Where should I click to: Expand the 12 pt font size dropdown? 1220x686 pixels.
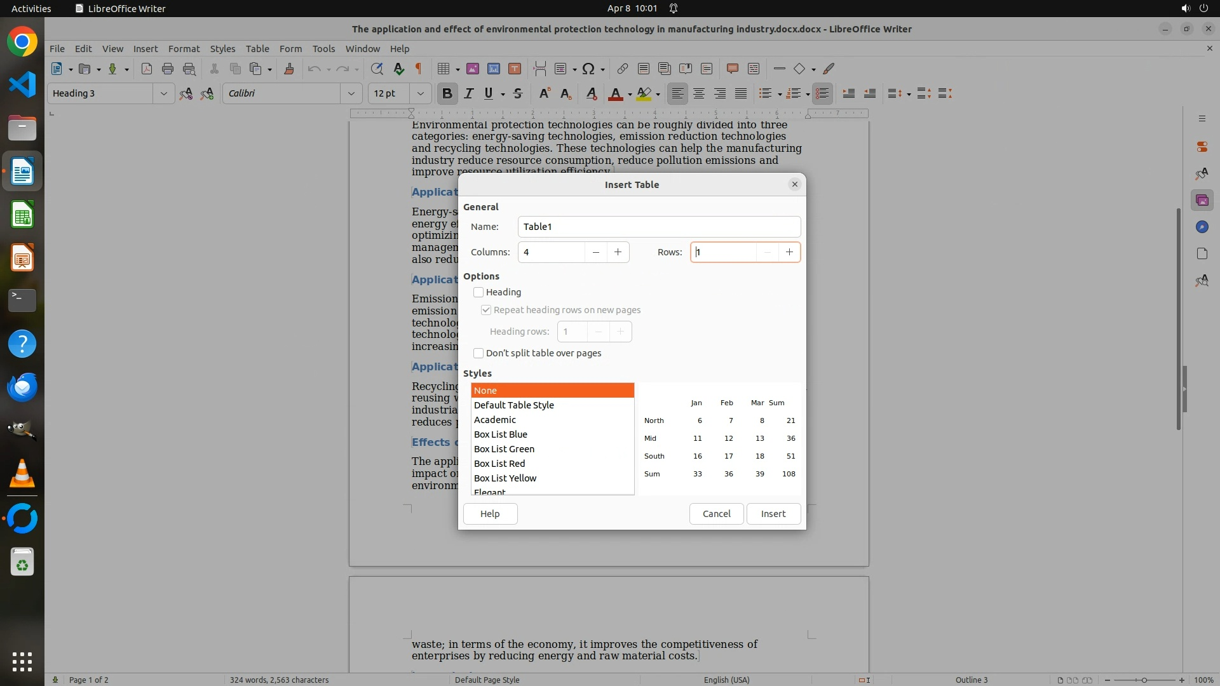420,93
